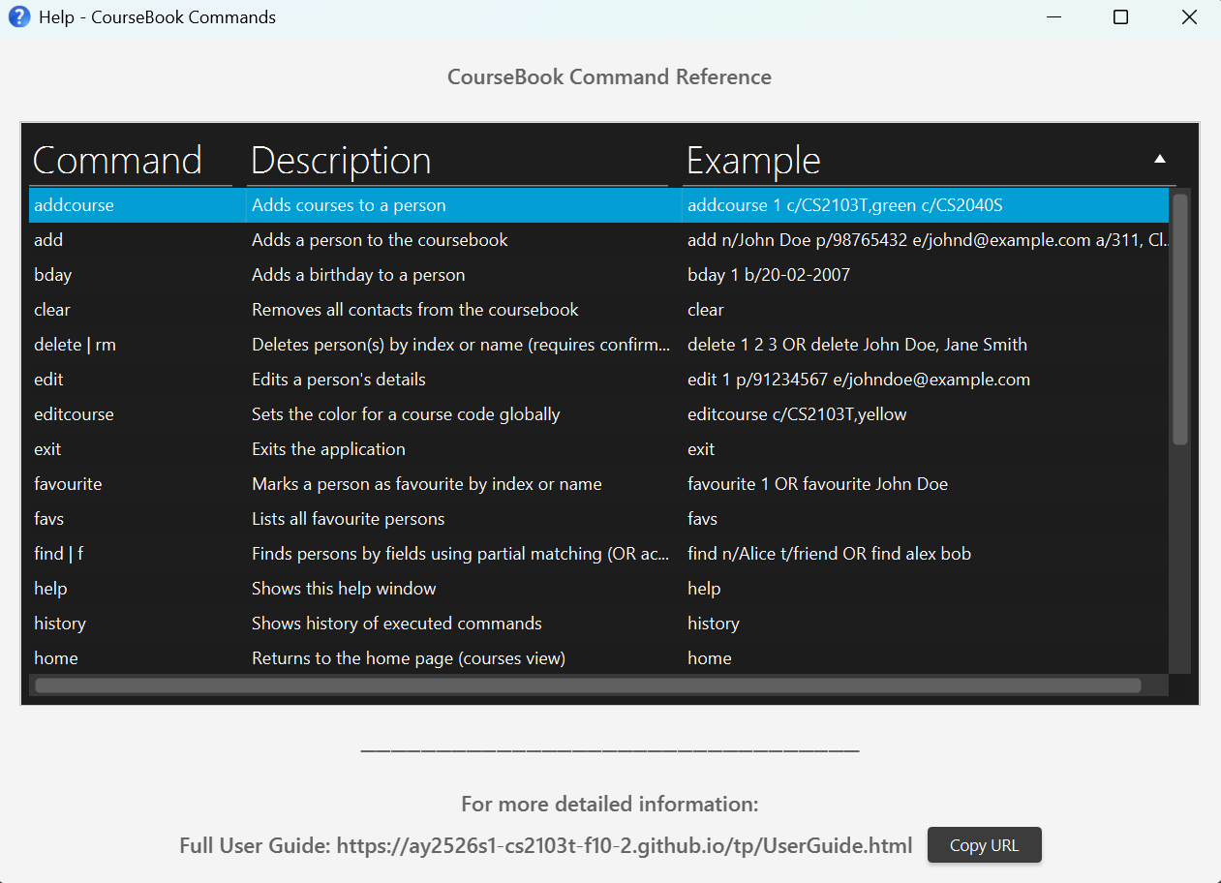1221x883 pixels.
Task: Choose the favourite command row
Action: tap(68, 484)
